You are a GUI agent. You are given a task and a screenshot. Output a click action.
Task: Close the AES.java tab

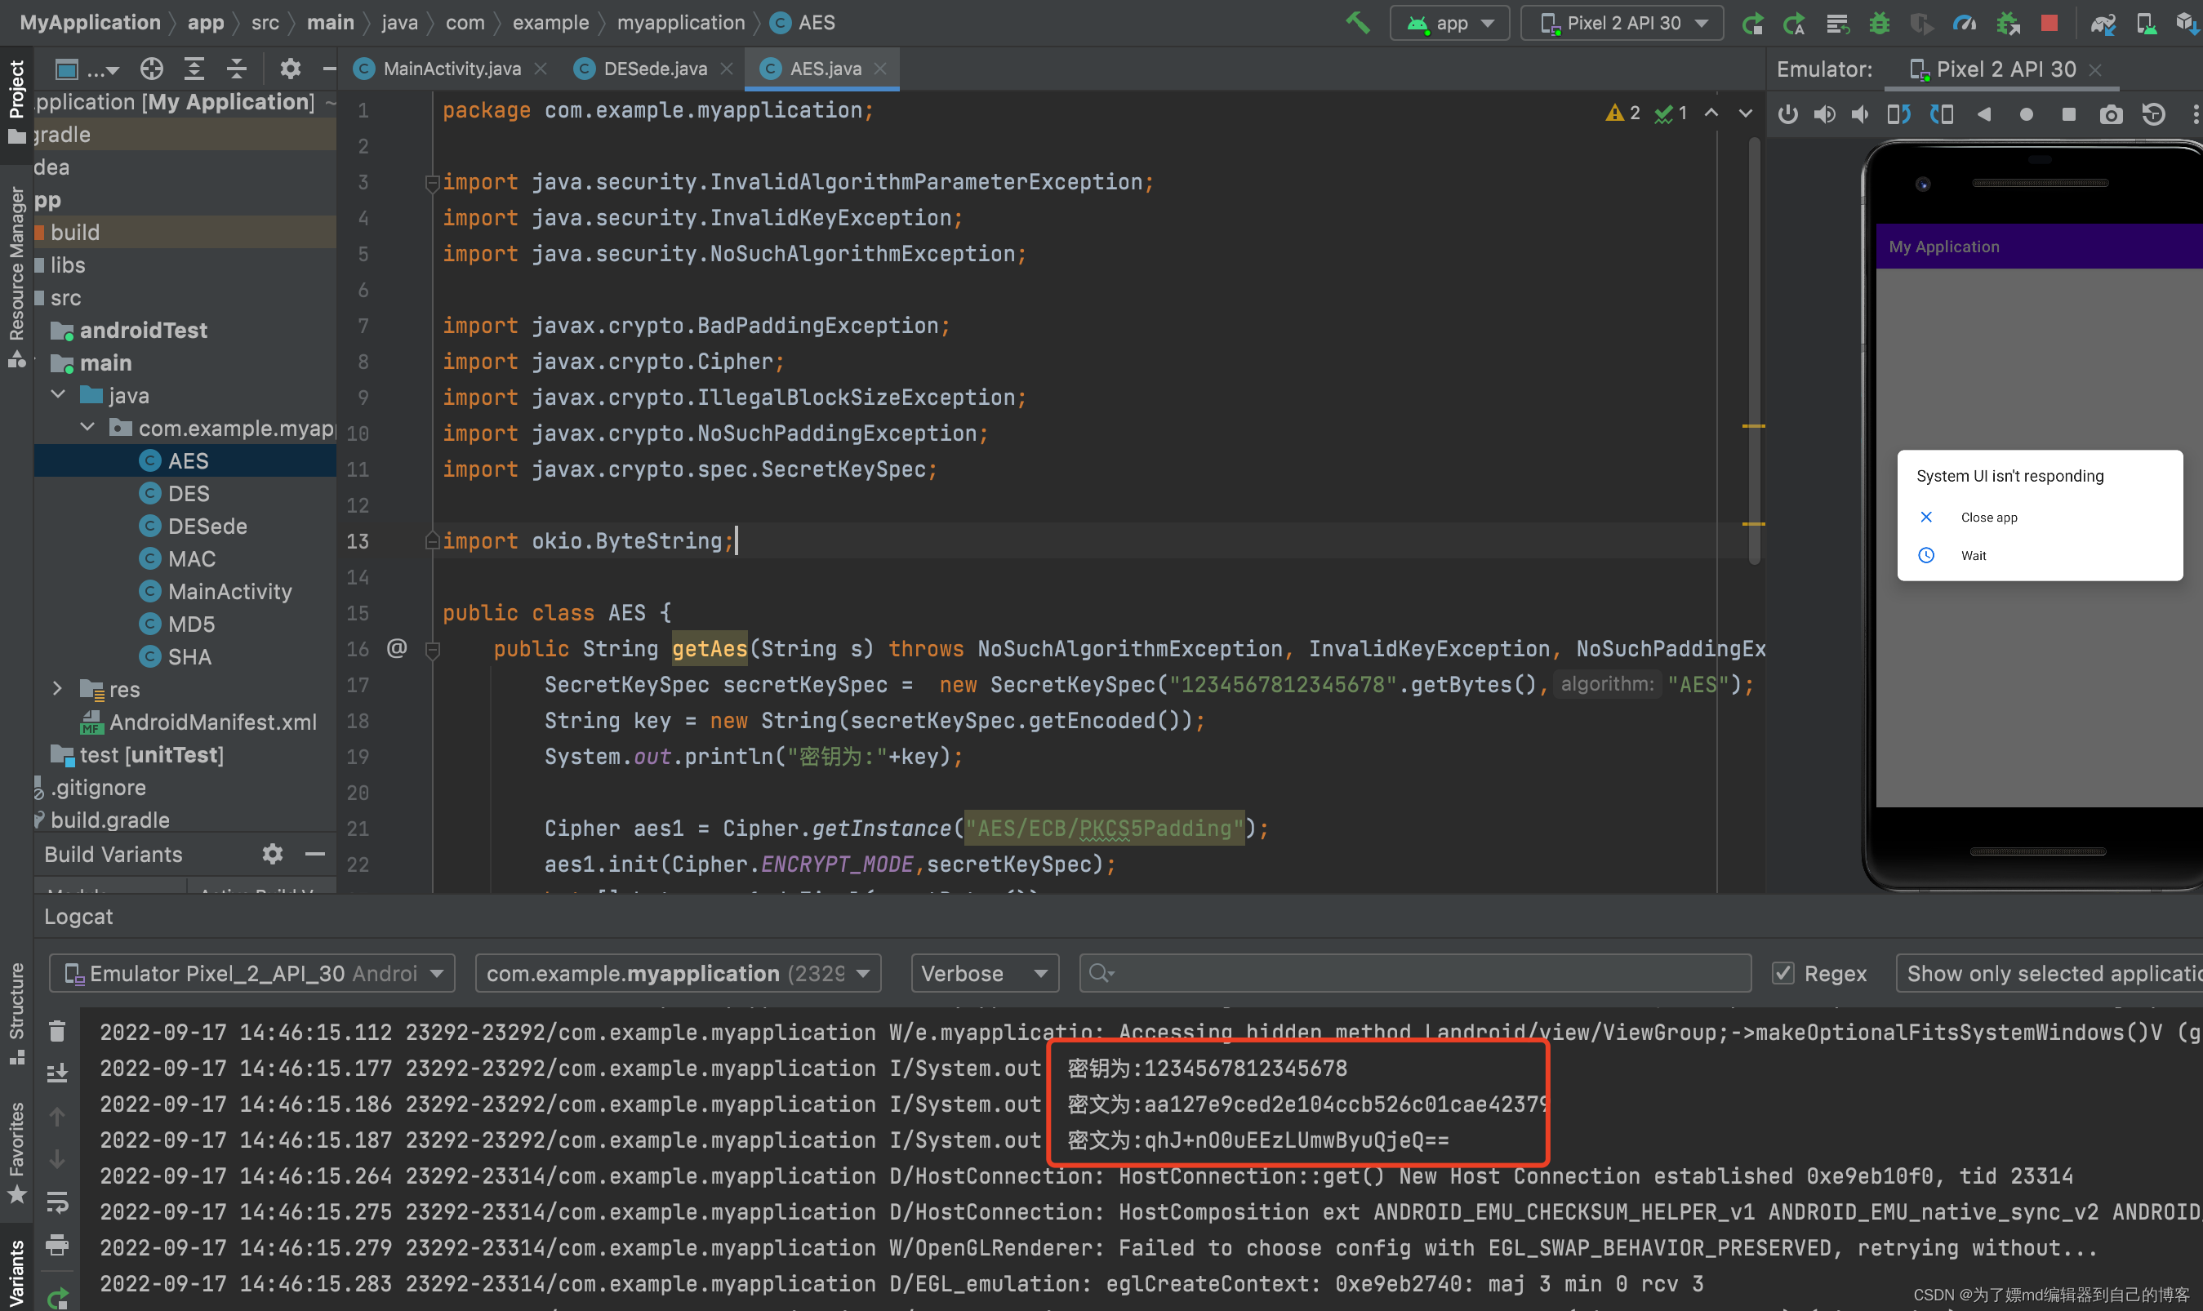pos(880,68)
